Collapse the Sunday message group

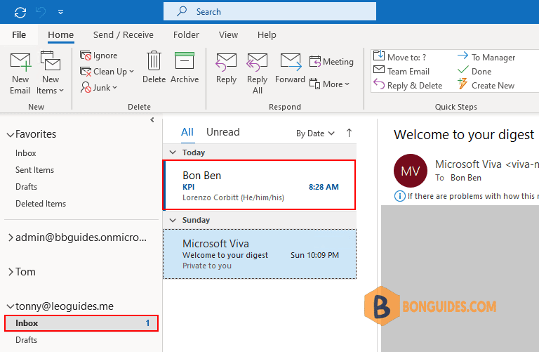(x=173, y=220)
